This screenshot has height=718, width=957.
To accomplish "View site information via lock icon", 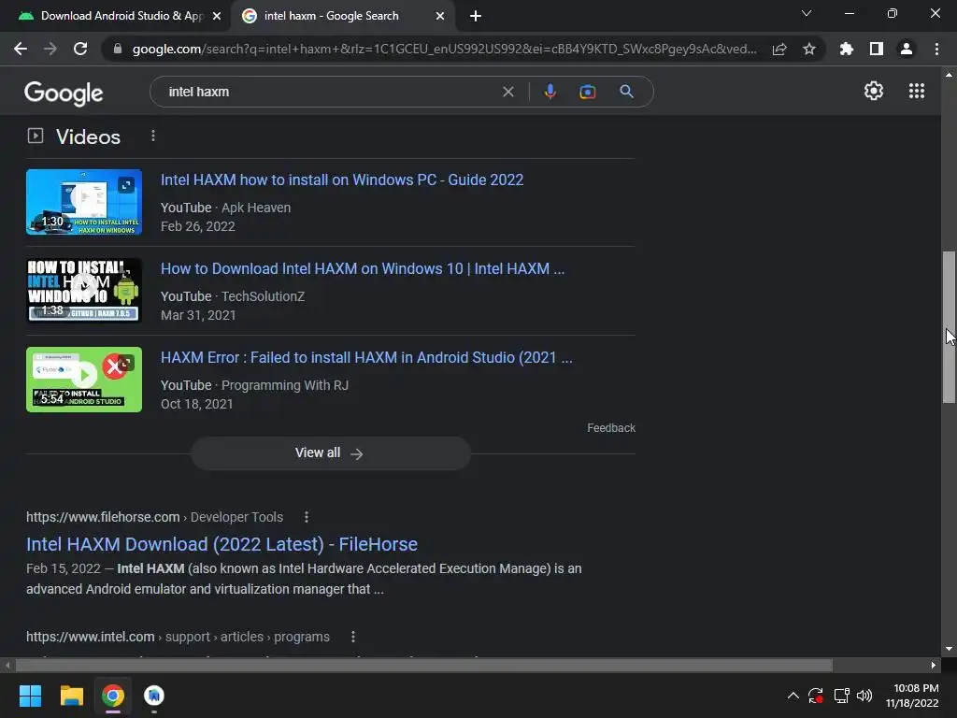I will (118, 49).
